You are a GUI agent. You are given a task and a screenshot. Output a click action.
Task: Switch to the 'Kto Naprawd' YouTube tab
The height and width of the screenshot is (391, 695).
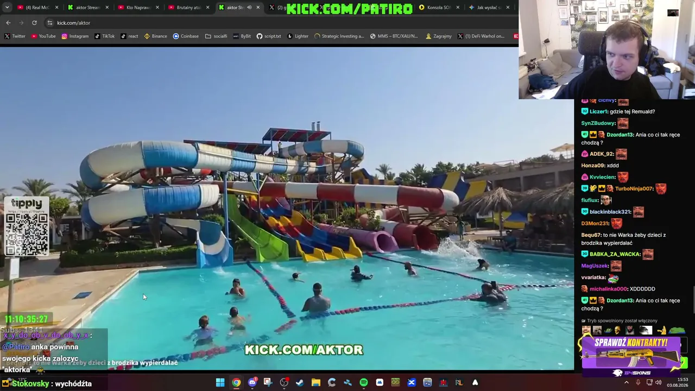click(x=138, y=8)
